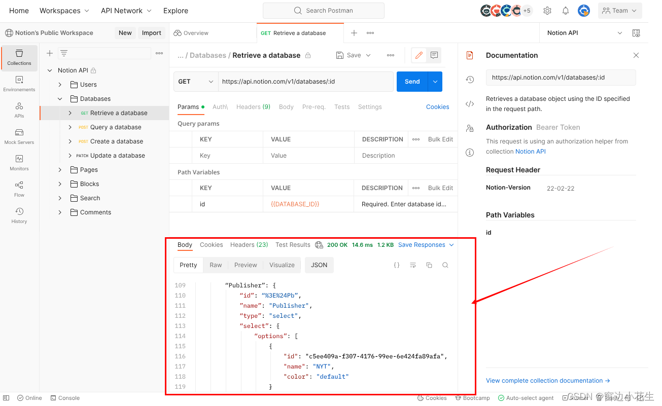The image size is (662, 406).
Task: Click the Import button
Action: coord(152,33)
